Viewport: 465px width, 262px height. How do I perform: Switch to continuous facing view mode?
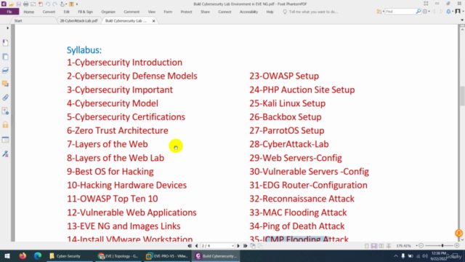(x=389, y=246)
